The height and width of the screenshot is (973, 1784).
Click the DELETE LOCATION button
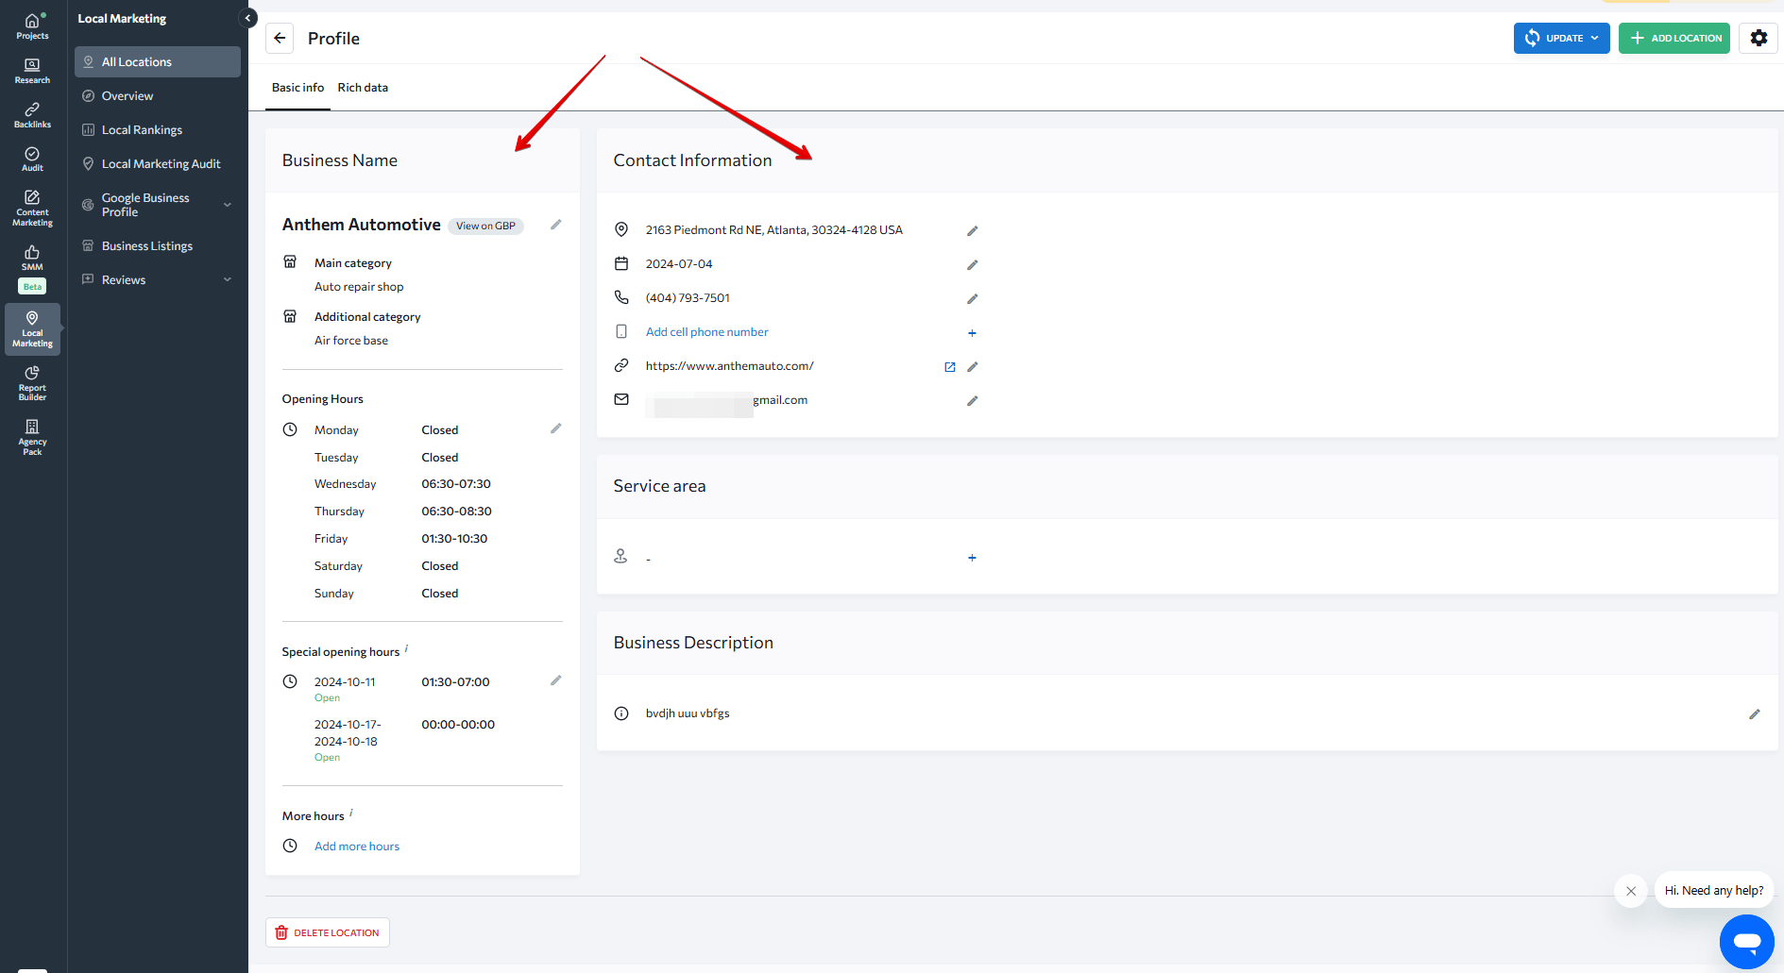[x=327, y=932]
